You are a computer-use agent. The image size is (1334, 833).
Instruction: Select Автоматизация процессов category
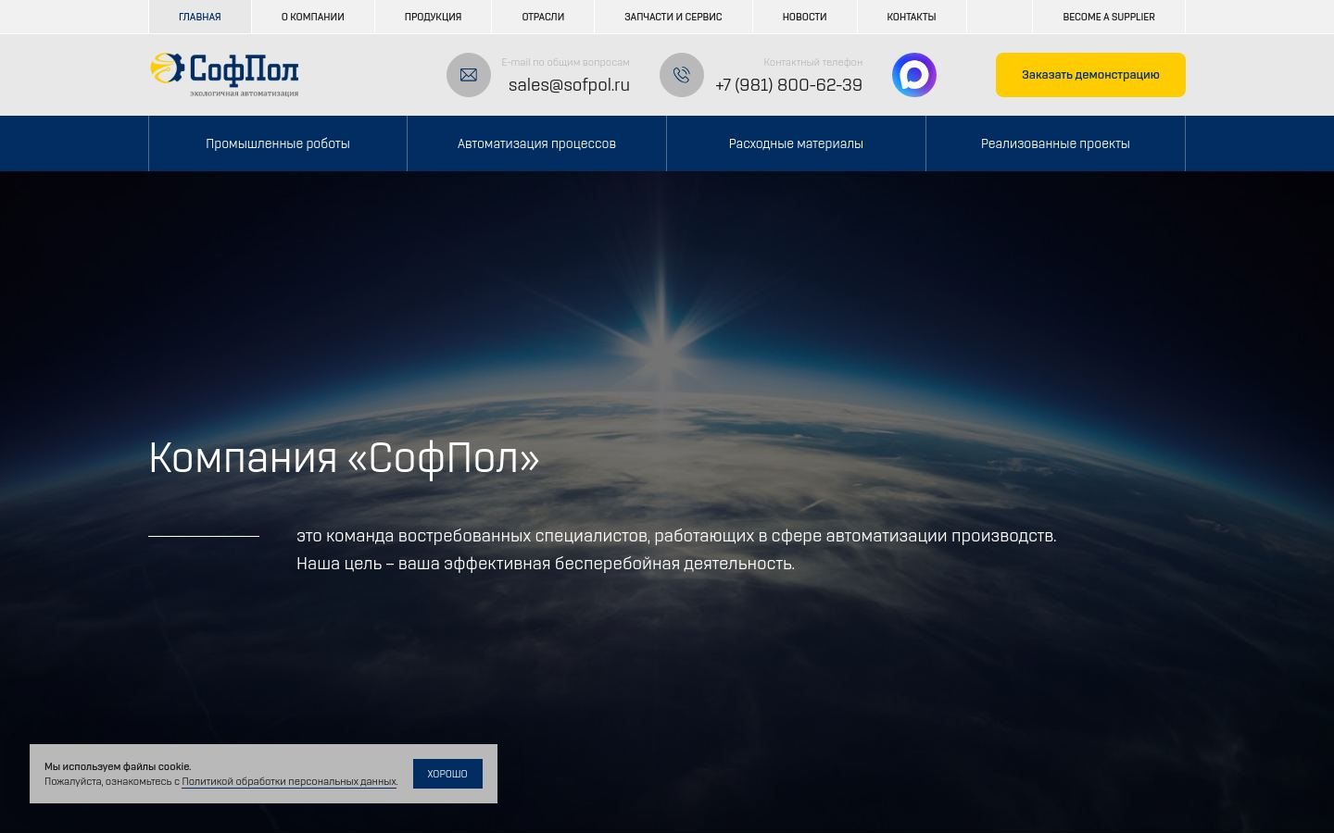[536, 143]
